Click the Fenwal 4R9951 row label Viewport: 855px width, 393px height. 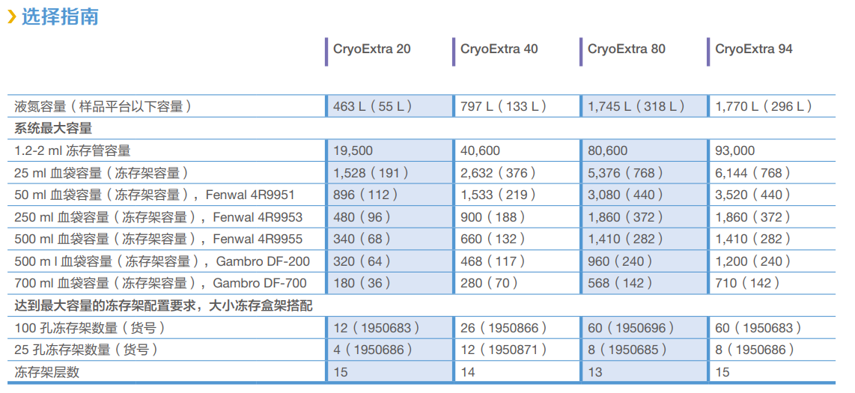pos(155,195)
